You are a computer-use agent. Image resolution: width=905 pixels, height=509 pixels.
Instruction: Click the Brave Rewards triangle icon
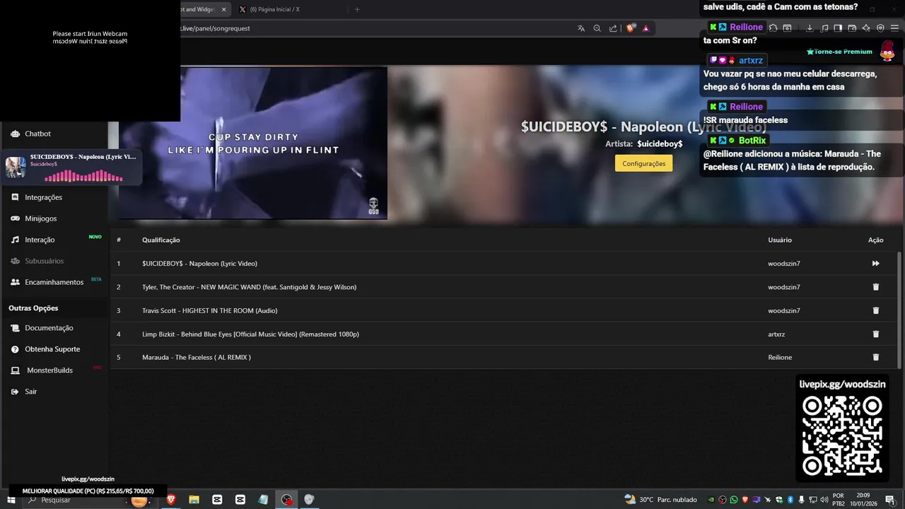(646, 28)
